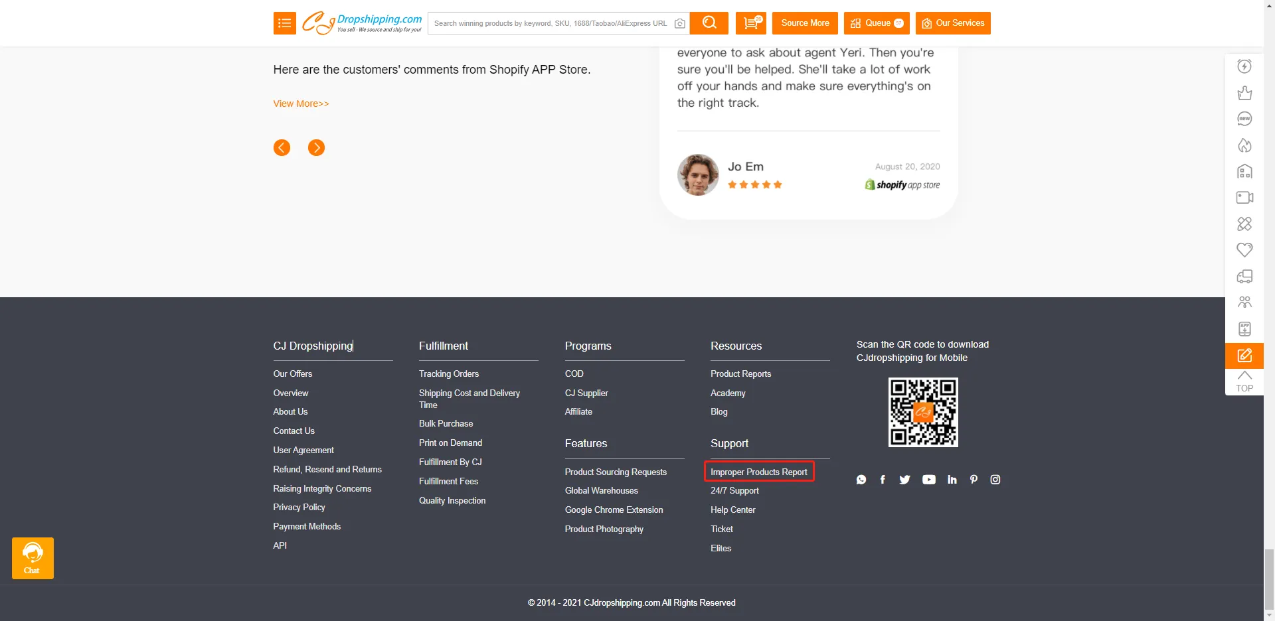Open the Instagram icon link

point(995,480)
